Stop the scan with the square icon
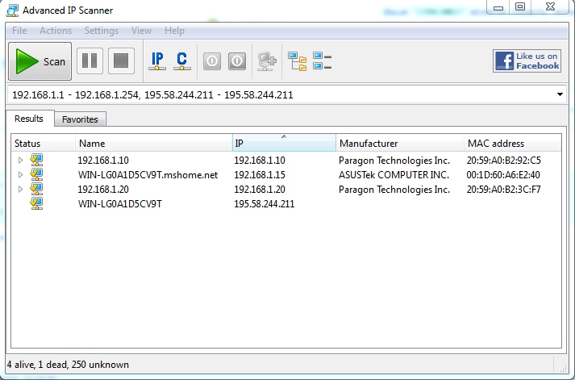Viewport: 575px width, 380px height. click(121, 61)
